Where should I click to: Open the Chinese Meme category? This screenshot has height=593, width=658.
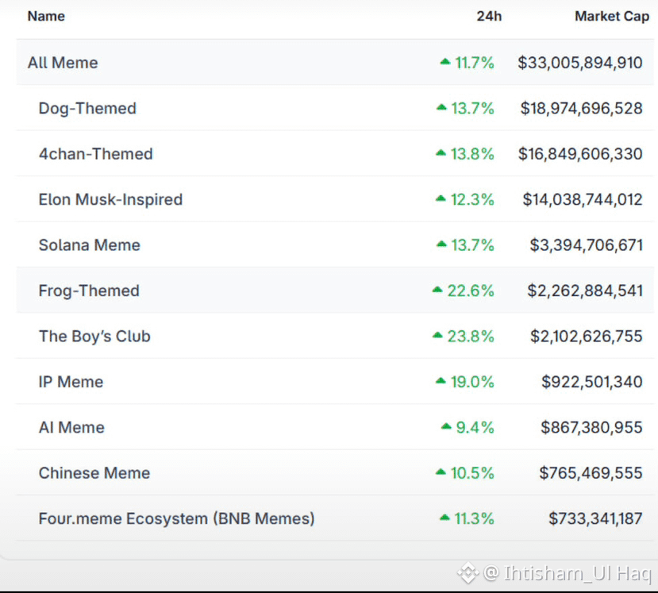(x=94, y=473)
